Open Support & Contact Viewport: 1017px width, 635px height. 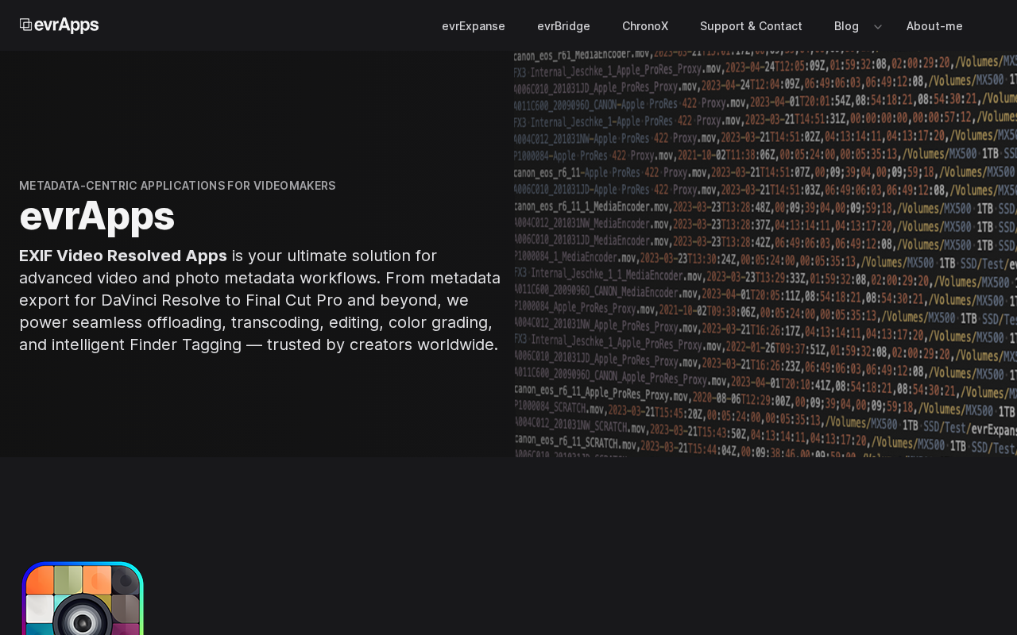click(x=751, y=26)
